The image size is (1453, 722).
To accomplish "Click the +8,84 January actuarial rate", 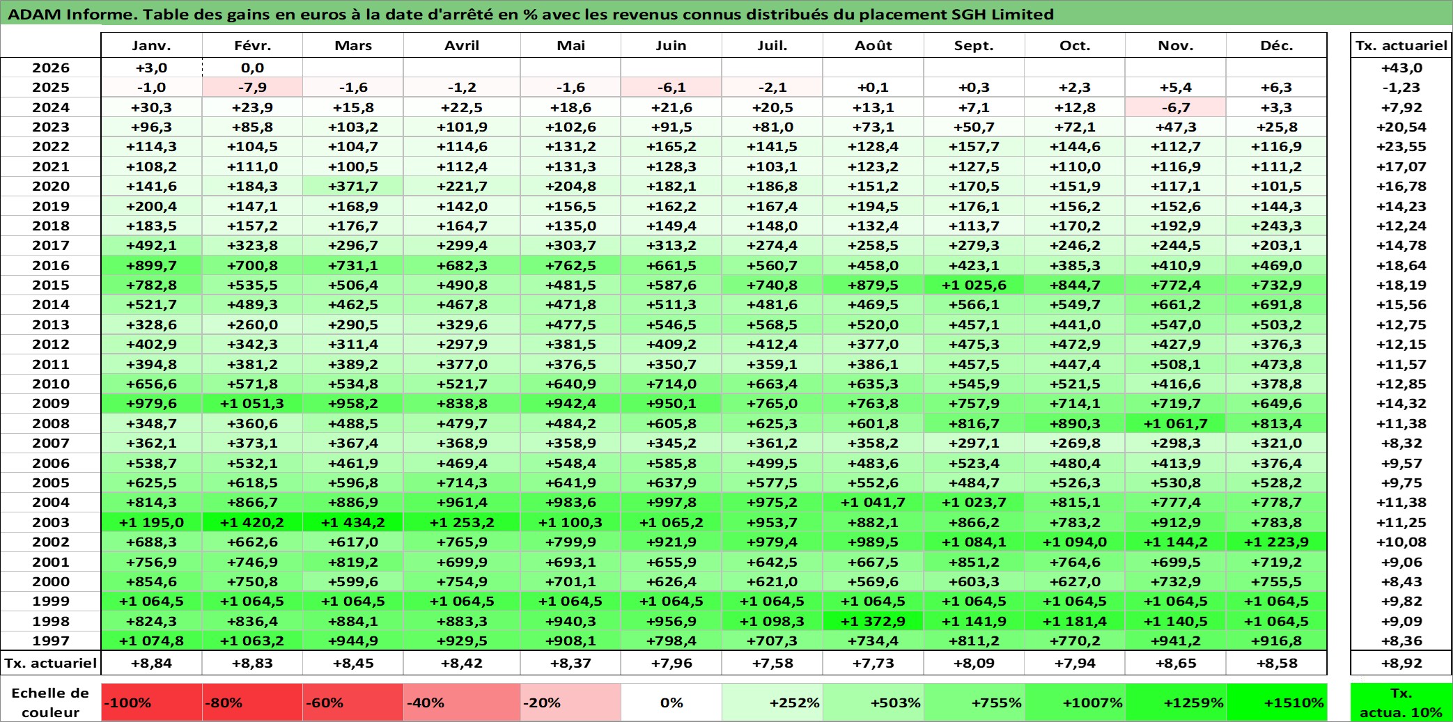I will point(152,663).
